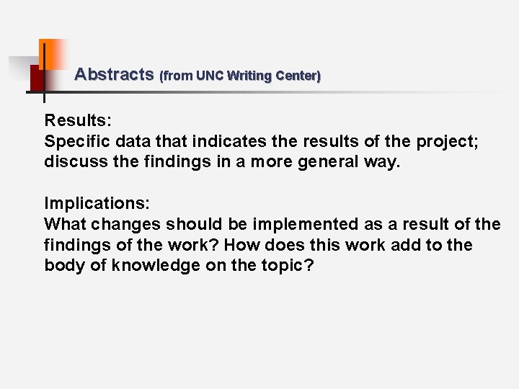Click the 'Results:' heading
Image resolution: width=519 pixels, height=389 pixels.
pos(78,120)
